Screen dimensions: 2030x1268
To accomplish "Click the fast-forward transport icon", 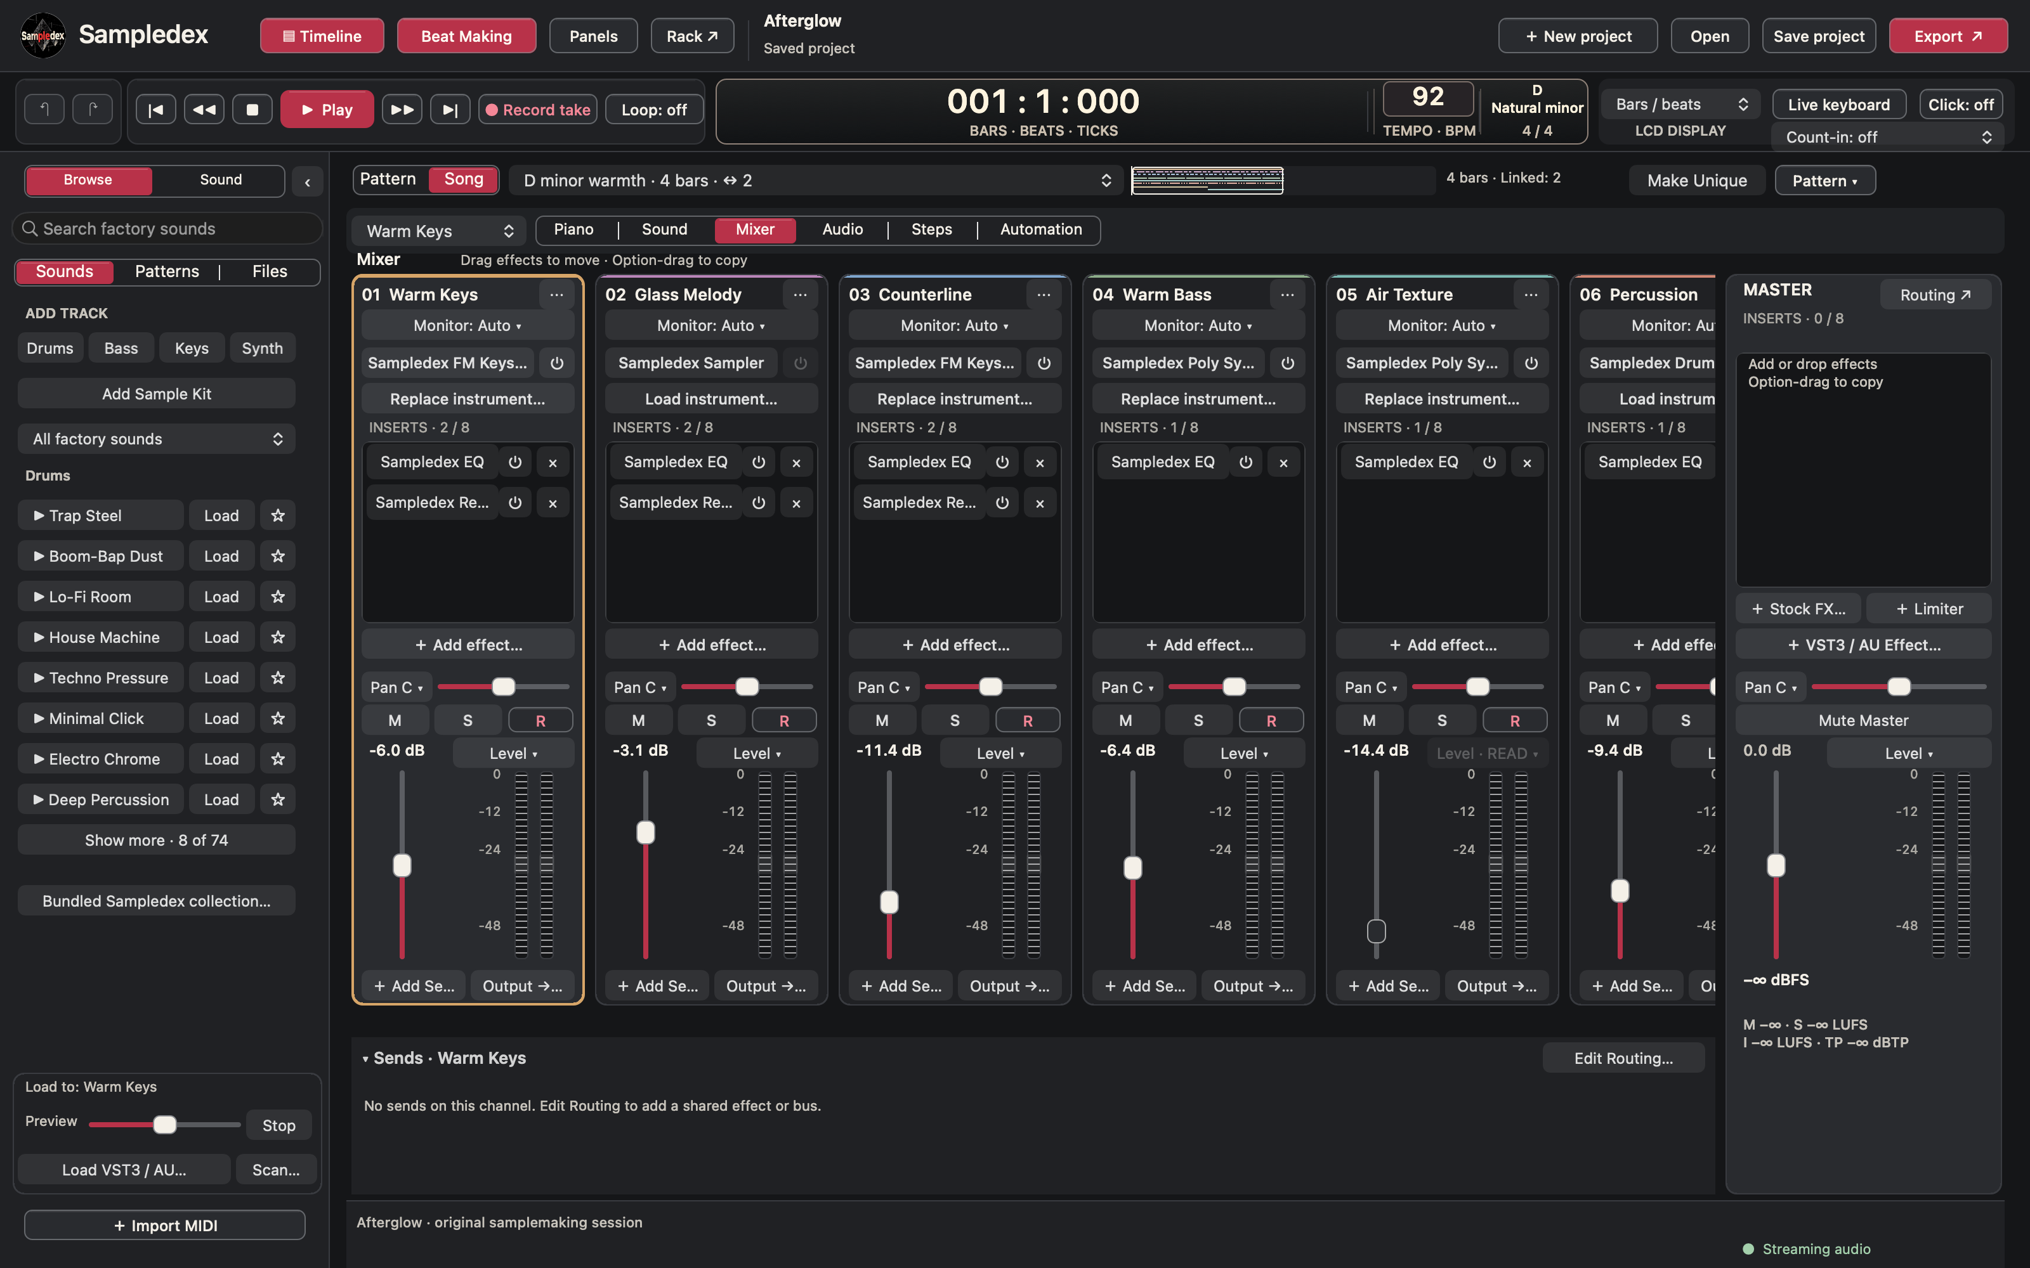I will [x=402, y=110].
